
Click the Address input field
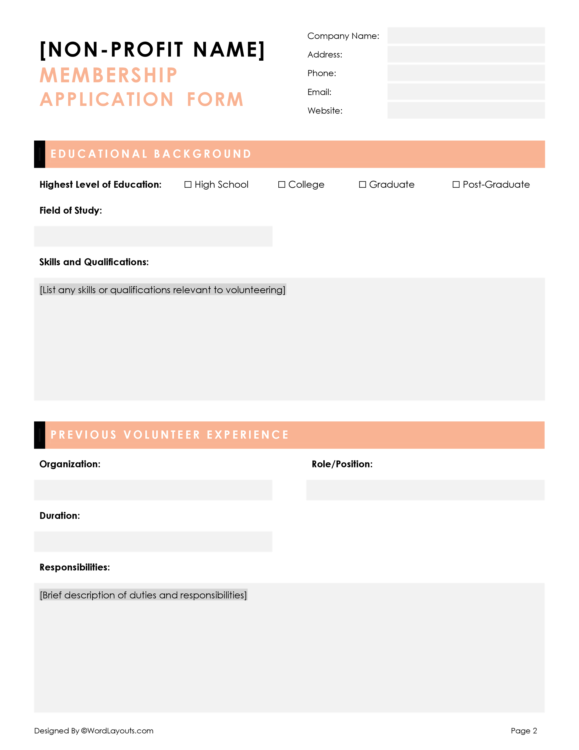click(466, 54)
